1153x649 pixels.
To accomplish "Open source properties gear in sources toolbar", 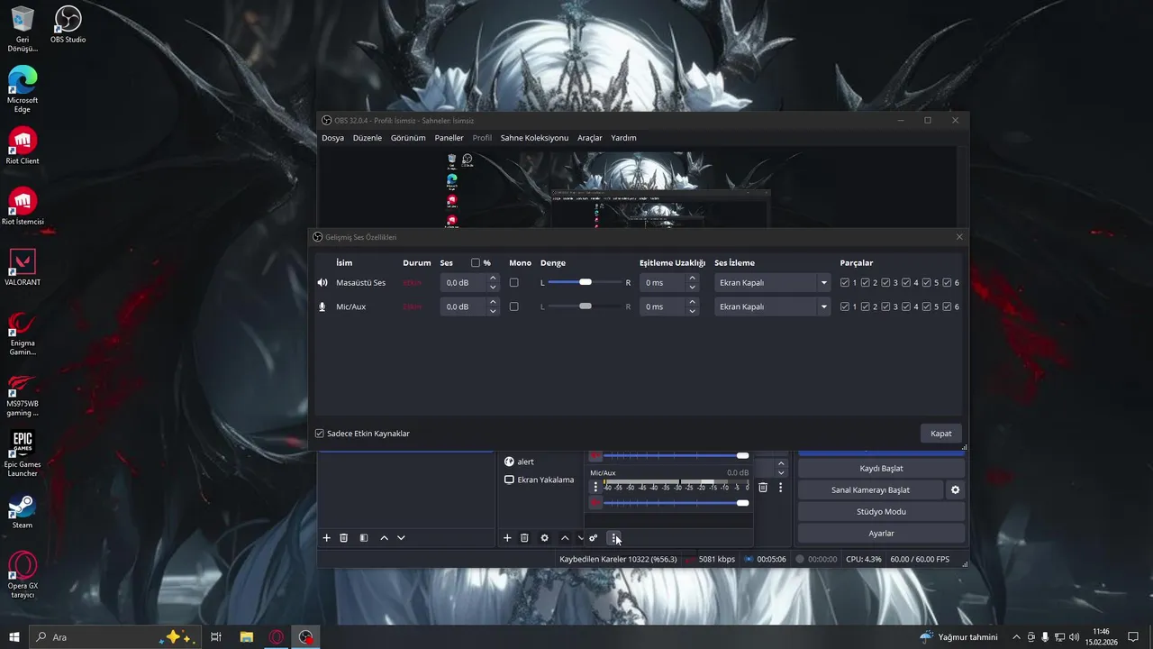I will (544, 538).
